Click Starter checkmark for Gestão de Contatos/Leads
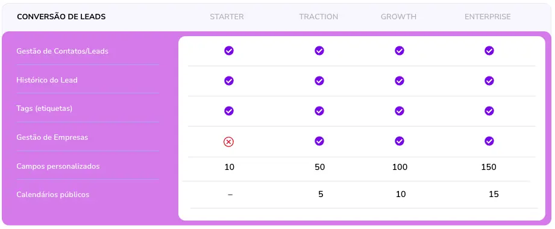The width and height of the screenshot is (555, 229). tap(228, 51)
